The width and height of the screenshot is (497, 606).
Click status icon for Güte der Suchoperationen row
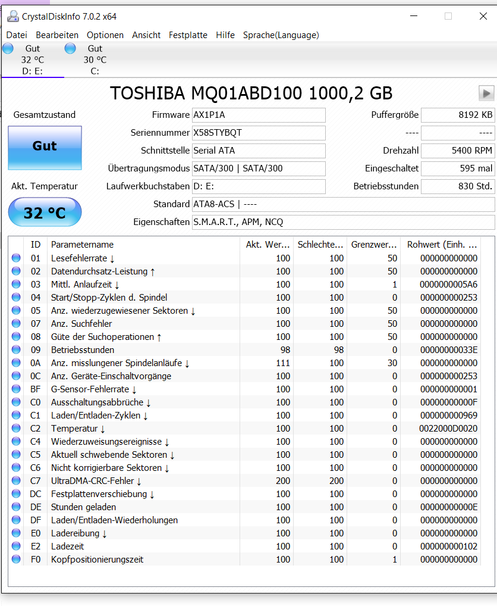point(16,336)
